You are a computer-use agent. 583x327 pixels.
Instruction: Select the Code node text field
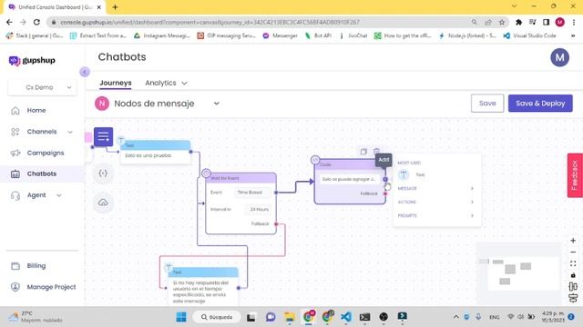(x=349, y=180)
